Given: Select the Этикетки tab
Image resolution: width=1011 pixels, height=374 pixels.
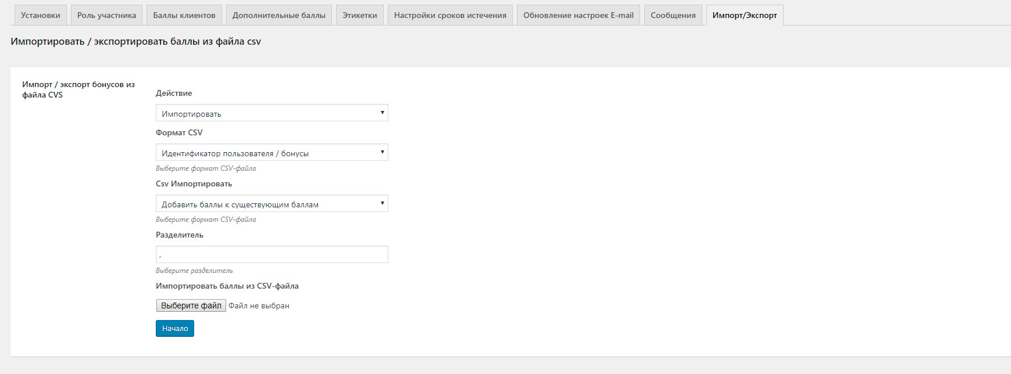Looking at the screenshot, I should pyautogui.click(x=359, y=15).
